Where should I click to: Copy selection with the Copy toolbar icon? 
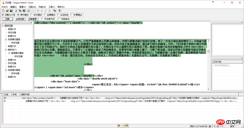point(20,11)
